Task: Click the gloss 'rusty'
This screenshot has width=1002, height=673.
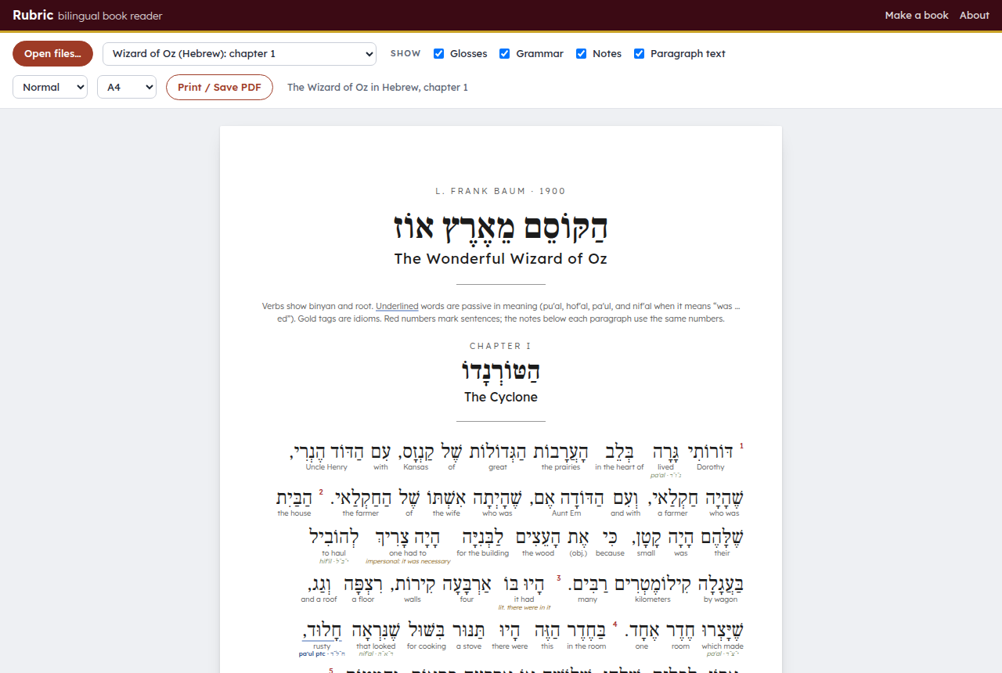Action: tap(322, 646)
